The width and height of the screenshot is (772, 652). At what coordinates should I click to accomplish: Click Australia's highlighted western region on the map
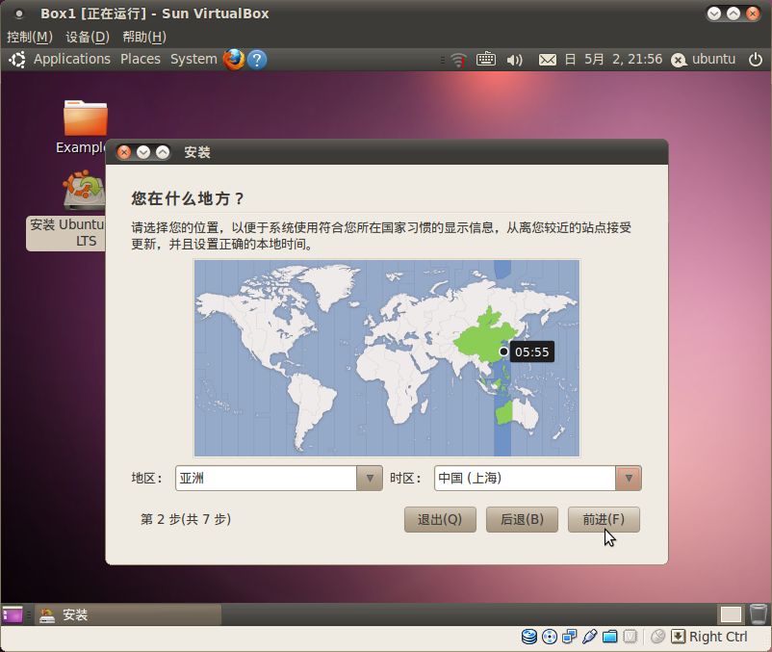pyautogui.click(x=503, y=412)
